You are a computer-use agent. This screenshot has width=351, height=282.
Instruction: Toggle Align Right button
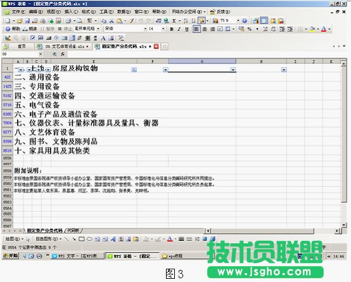[x=212, y=29]
